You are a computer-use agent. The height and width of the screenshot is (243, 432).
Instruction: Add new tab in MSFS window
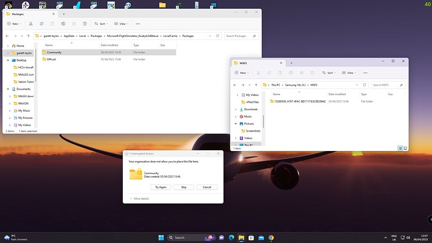[292, 63]
